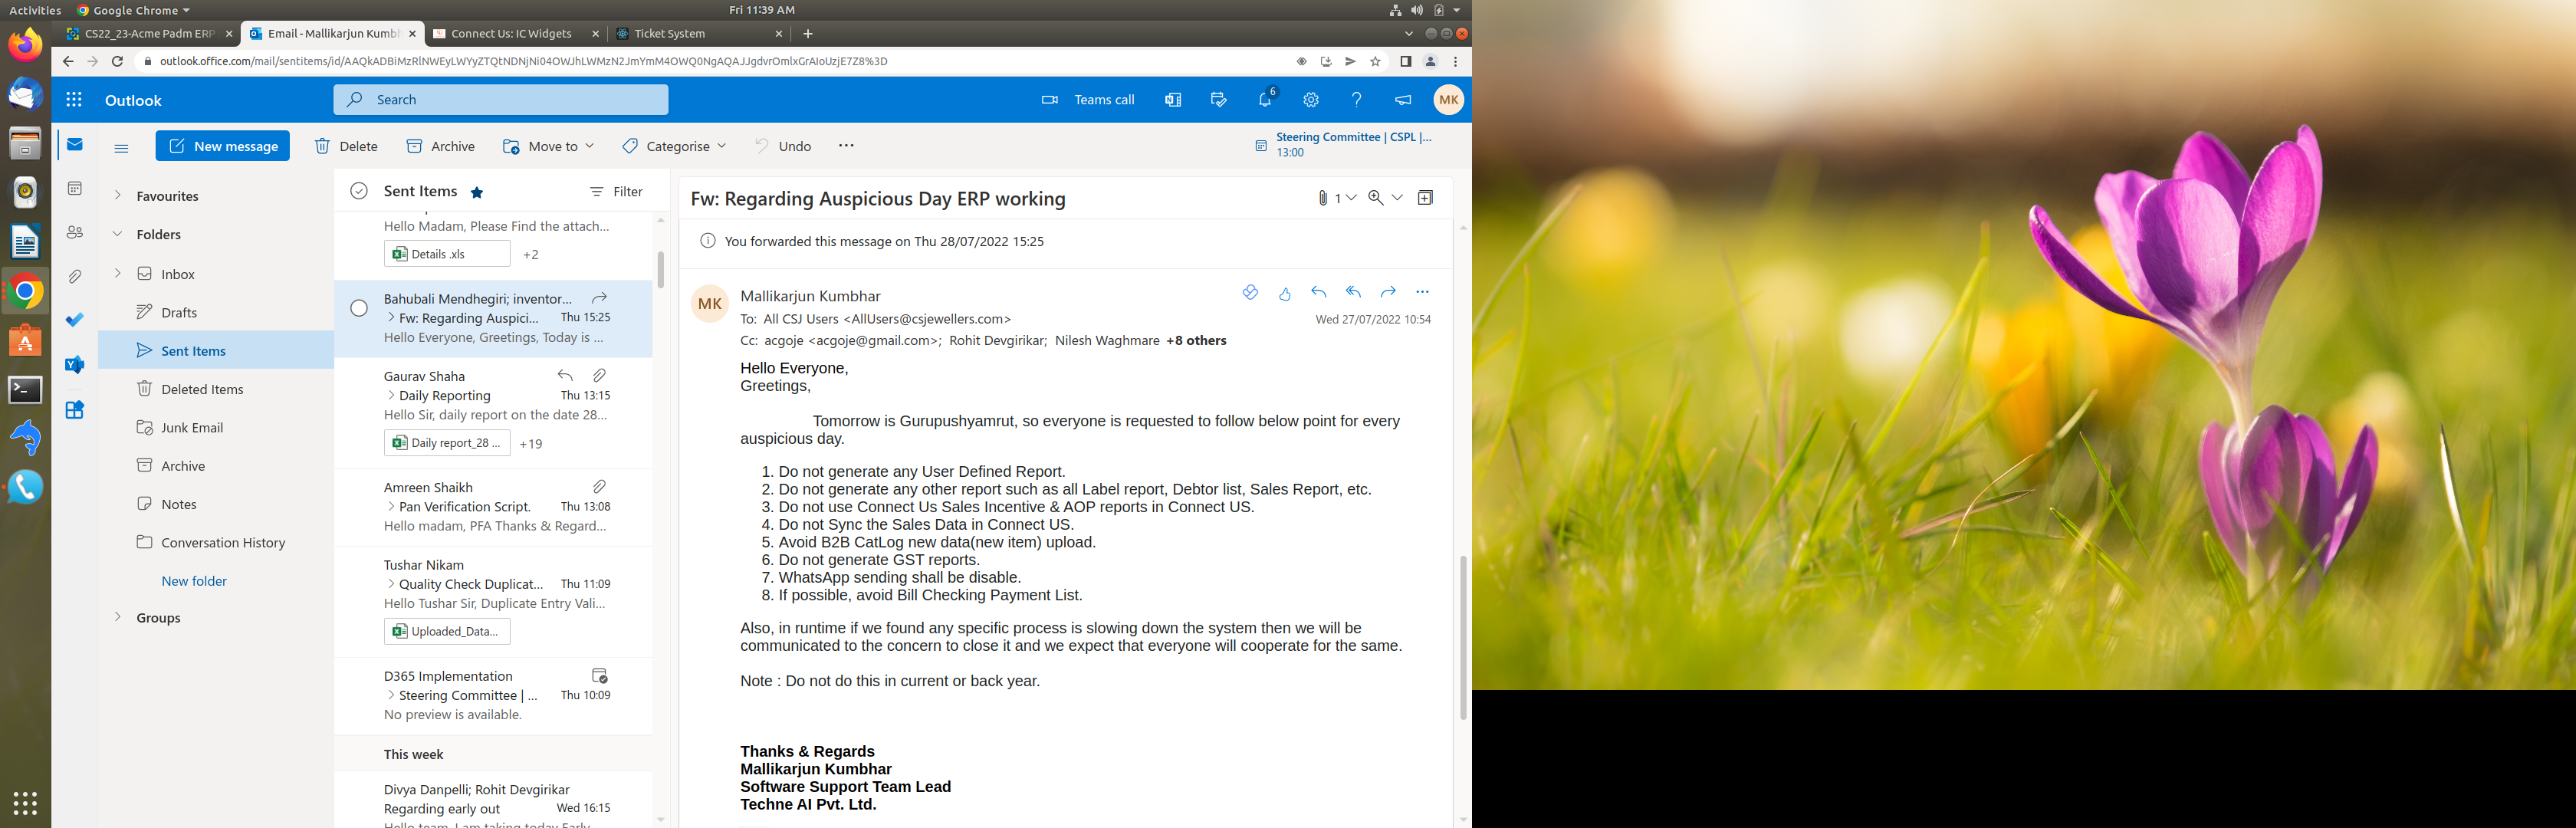Toggle the folder pane hamburger icon

[122, 148]
